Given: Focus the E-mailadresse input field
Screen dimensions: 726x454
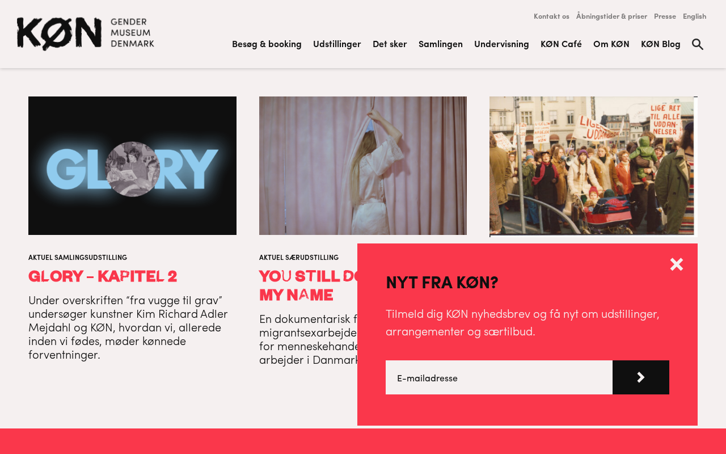Looking at the screenshot, I should [499, 377].
